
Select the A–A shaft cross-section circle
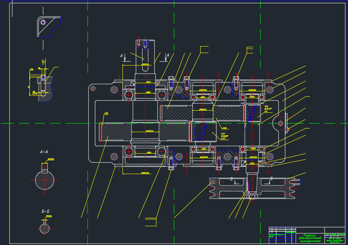point(44,180)
